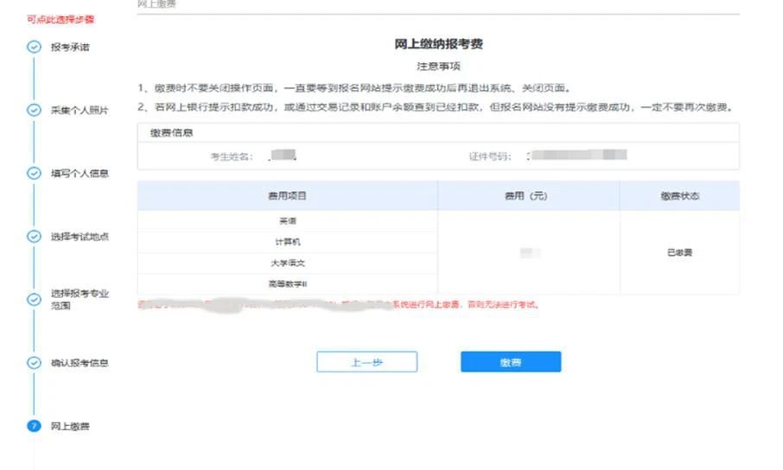This screenshot has width=783, height=470.
Task: Click the check circle for 选择考试地点
Action: tap(34, 236)
